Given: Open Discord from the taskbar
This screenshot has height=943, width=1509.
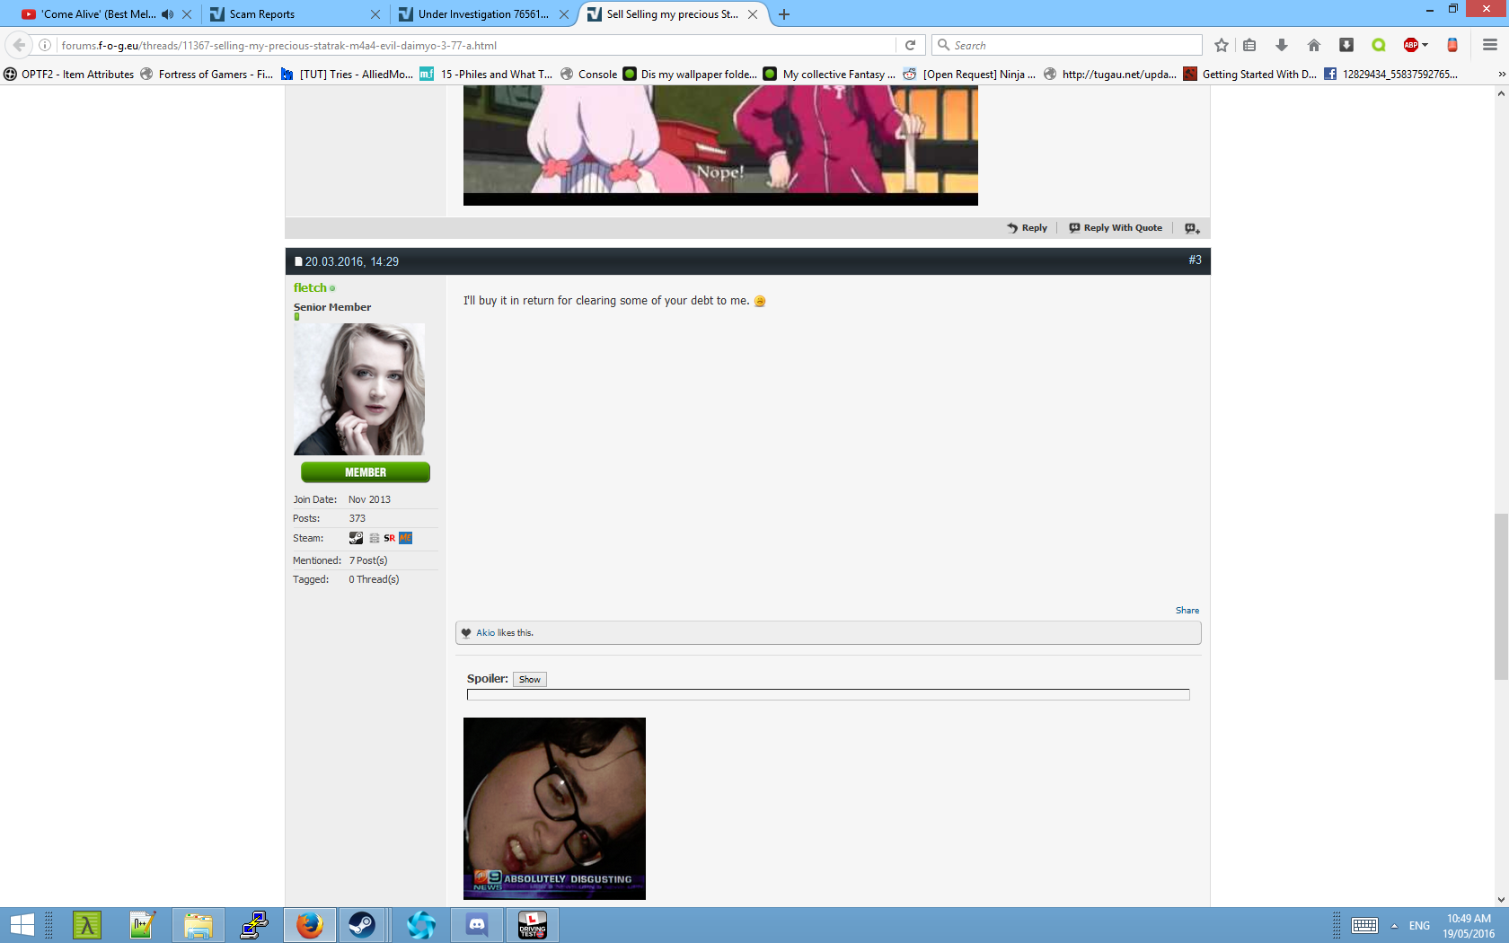Looking at the screenshot, I should (x=477, y=924).
